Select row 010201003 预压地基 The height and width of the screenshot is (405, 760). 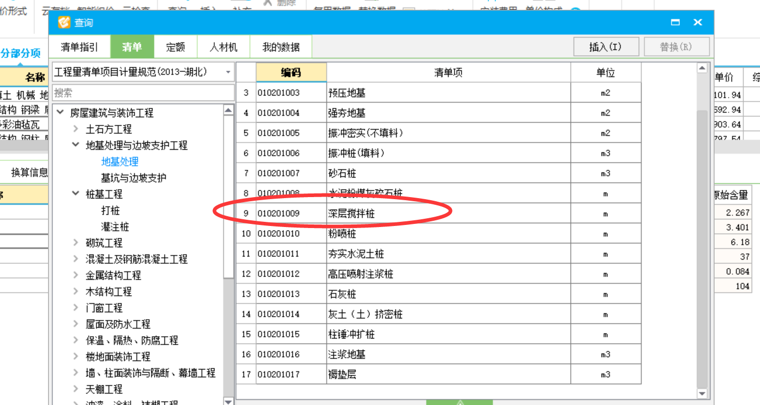coord(439,93)
